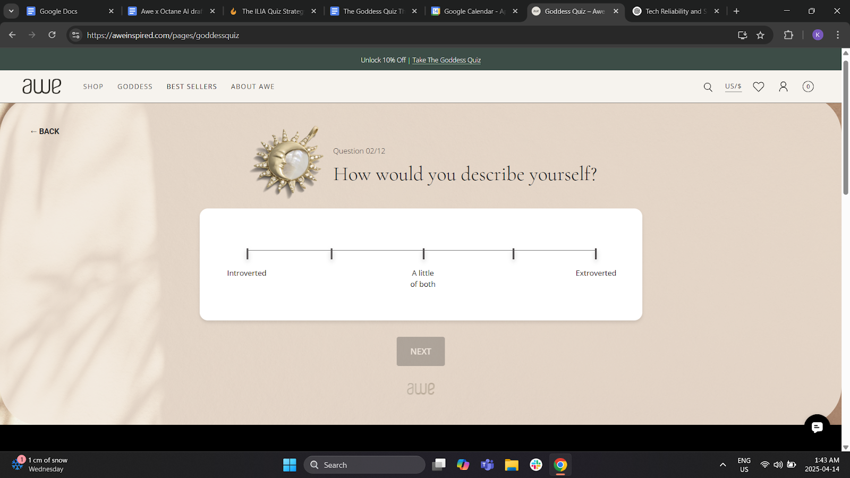The height and width of the screenshot is (478, 850).
Task: Open the wishlist heart icon
Action: [x=758, y=87]
